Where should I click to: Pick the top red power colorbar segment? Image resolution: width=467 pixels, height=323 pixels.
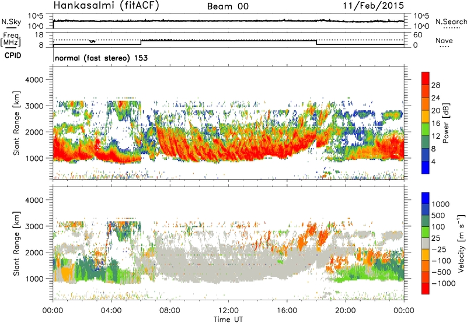point(426,78)
